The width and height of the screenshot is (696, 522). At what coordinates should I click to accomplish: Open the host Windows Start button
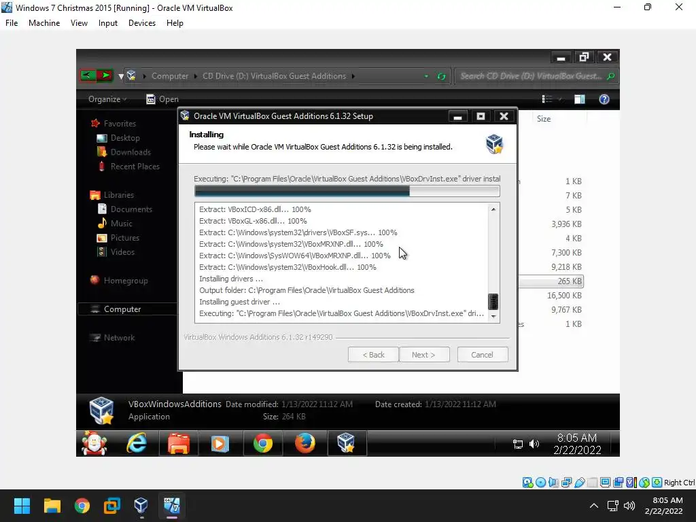22,506
